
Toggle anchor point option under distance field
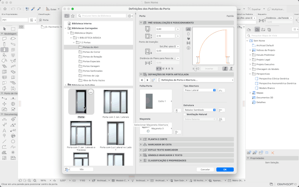(x=159, y=69)
